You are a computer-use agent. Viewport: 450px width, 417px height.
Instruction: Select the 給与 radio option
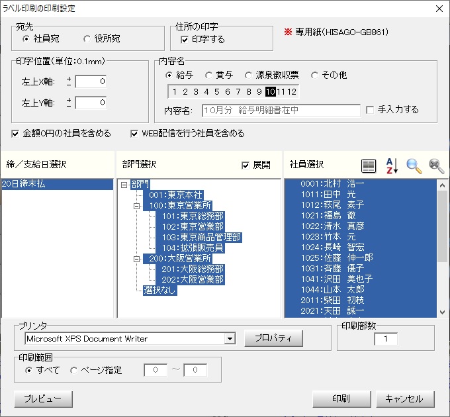(169, 75)
